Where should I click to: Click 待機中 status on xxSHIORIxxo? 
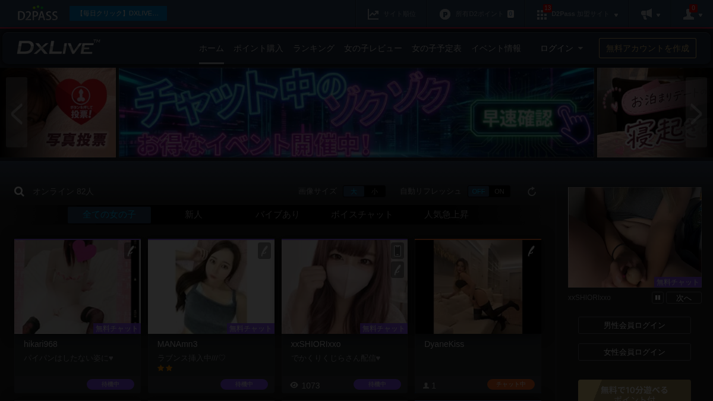(377, 384)
